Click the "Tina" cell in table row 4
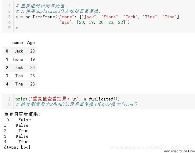 [19, 84]
